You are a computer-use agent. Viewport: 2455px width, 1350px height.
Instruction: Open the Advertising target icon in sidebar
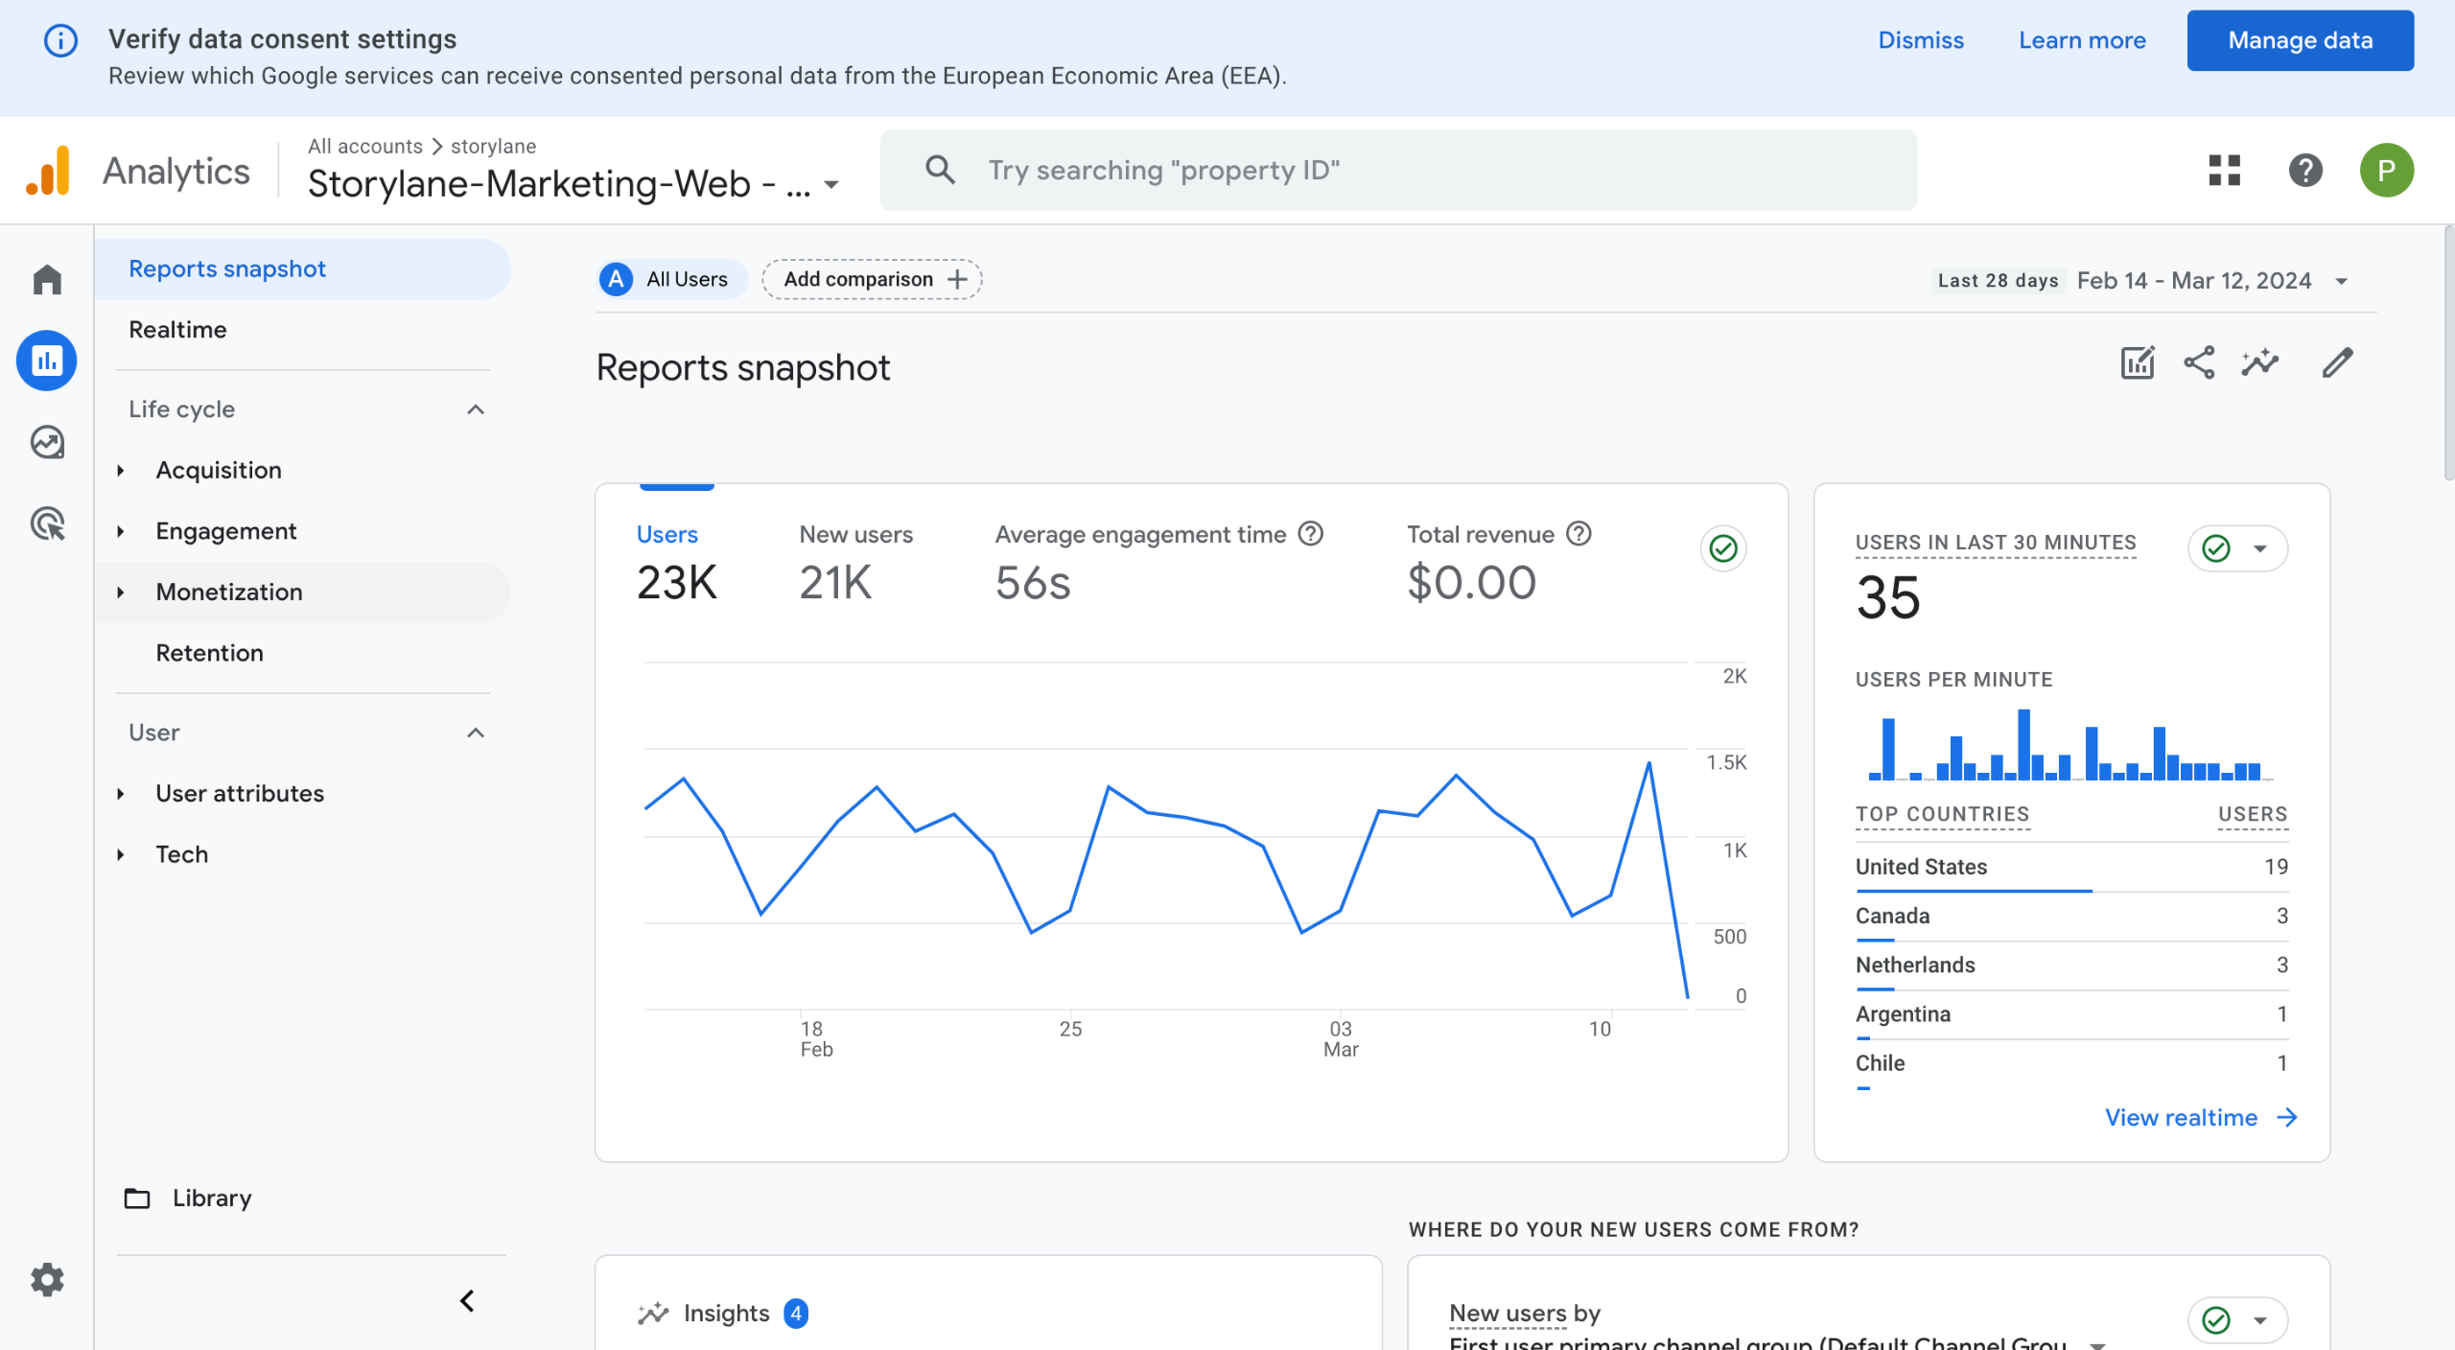coord(47,524)
